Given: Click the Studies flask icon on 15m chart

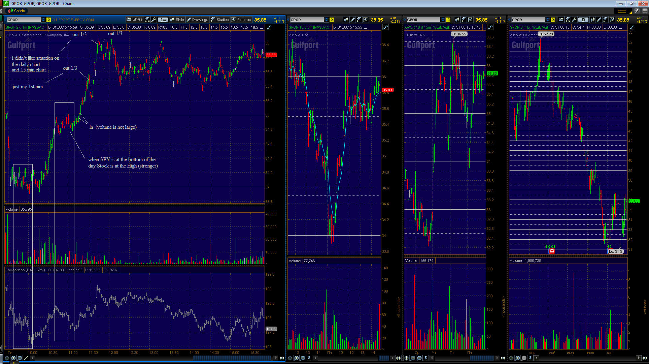Looking at the screenshot, I should coord(464,20).
